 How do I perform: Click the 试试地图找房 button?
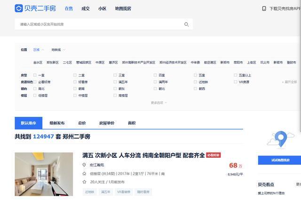pyautogui.click(x=280, y=160)
